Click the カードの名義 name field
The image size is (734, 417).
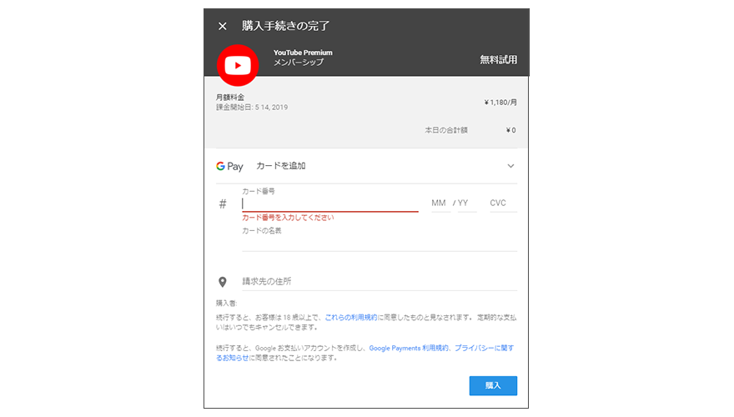pos(380,243)
